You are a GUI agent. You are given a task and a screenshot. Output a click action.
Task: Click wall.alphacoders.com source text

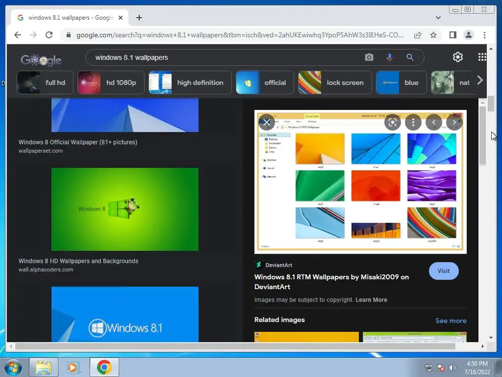46,269
